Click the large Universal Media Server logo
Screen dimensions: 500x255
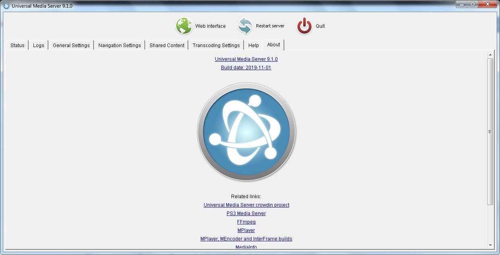246,132
